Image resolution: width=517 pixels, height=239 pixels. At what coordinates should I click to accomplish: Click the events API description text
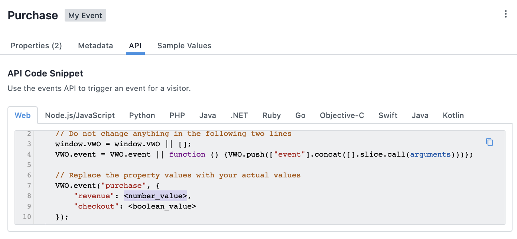point(99,89)
